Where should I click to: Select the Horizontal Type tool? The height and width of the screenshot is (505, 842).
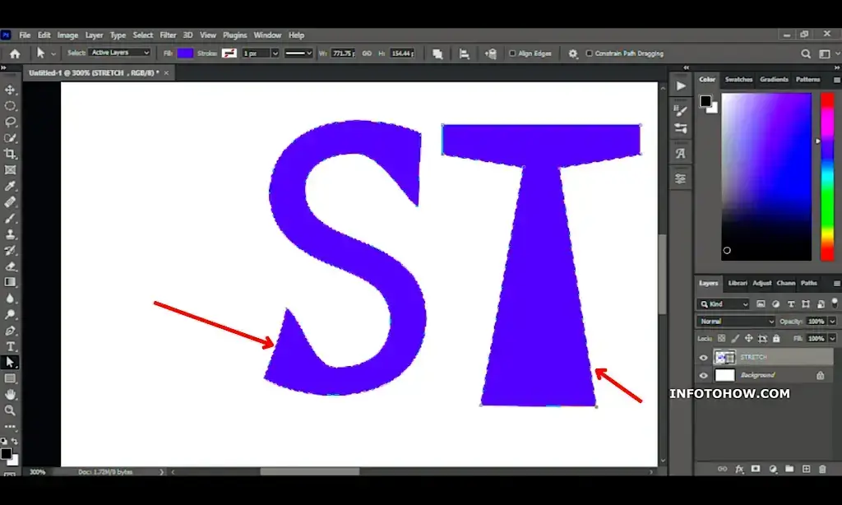point(10,346)
